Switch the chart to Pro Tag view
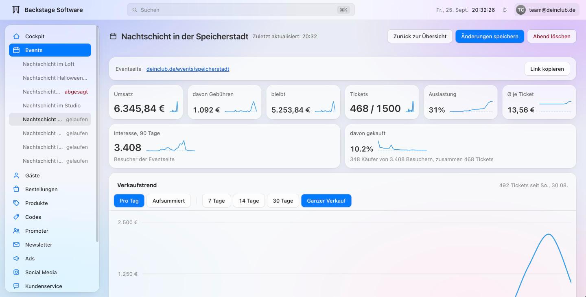 129,201
